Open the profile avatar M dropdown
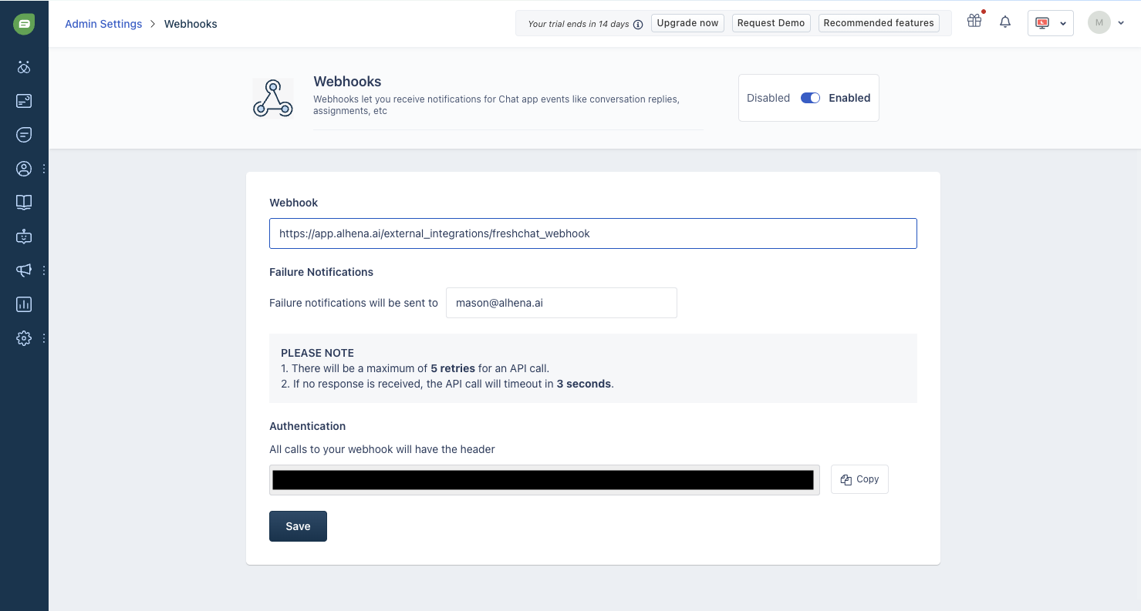The width and height of the screenshot is (1141, 611). [x=1106, y=23]
